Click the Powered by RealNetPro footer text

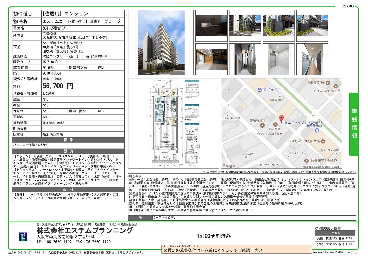point(336,252)
